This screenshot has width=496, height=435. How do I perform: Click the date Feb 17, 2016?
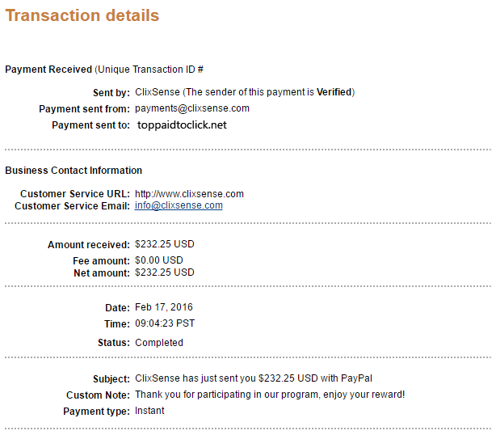click(164, 307)
